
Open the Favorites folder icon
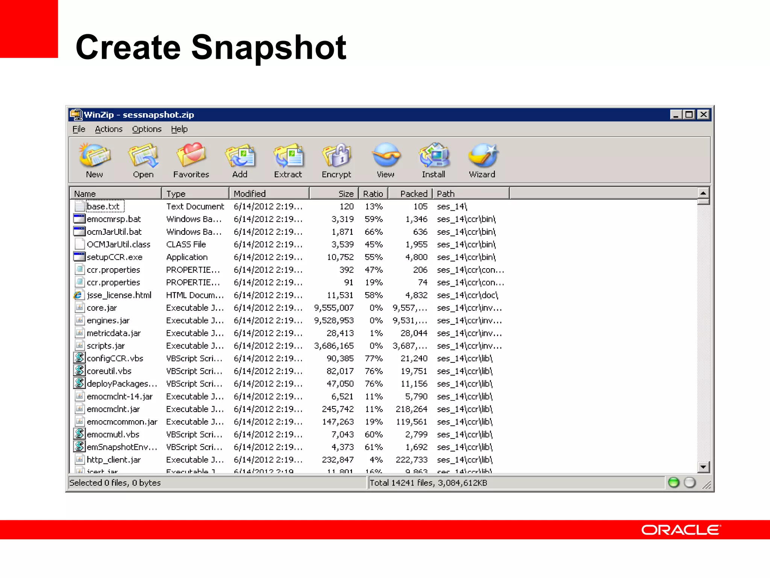click(x=191, y=155)
